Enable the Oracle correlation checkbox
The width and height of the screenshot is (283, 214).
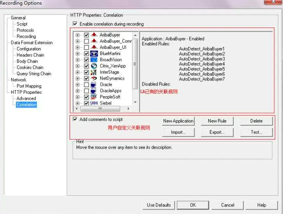pyautogui.click(x=87, y=85)
